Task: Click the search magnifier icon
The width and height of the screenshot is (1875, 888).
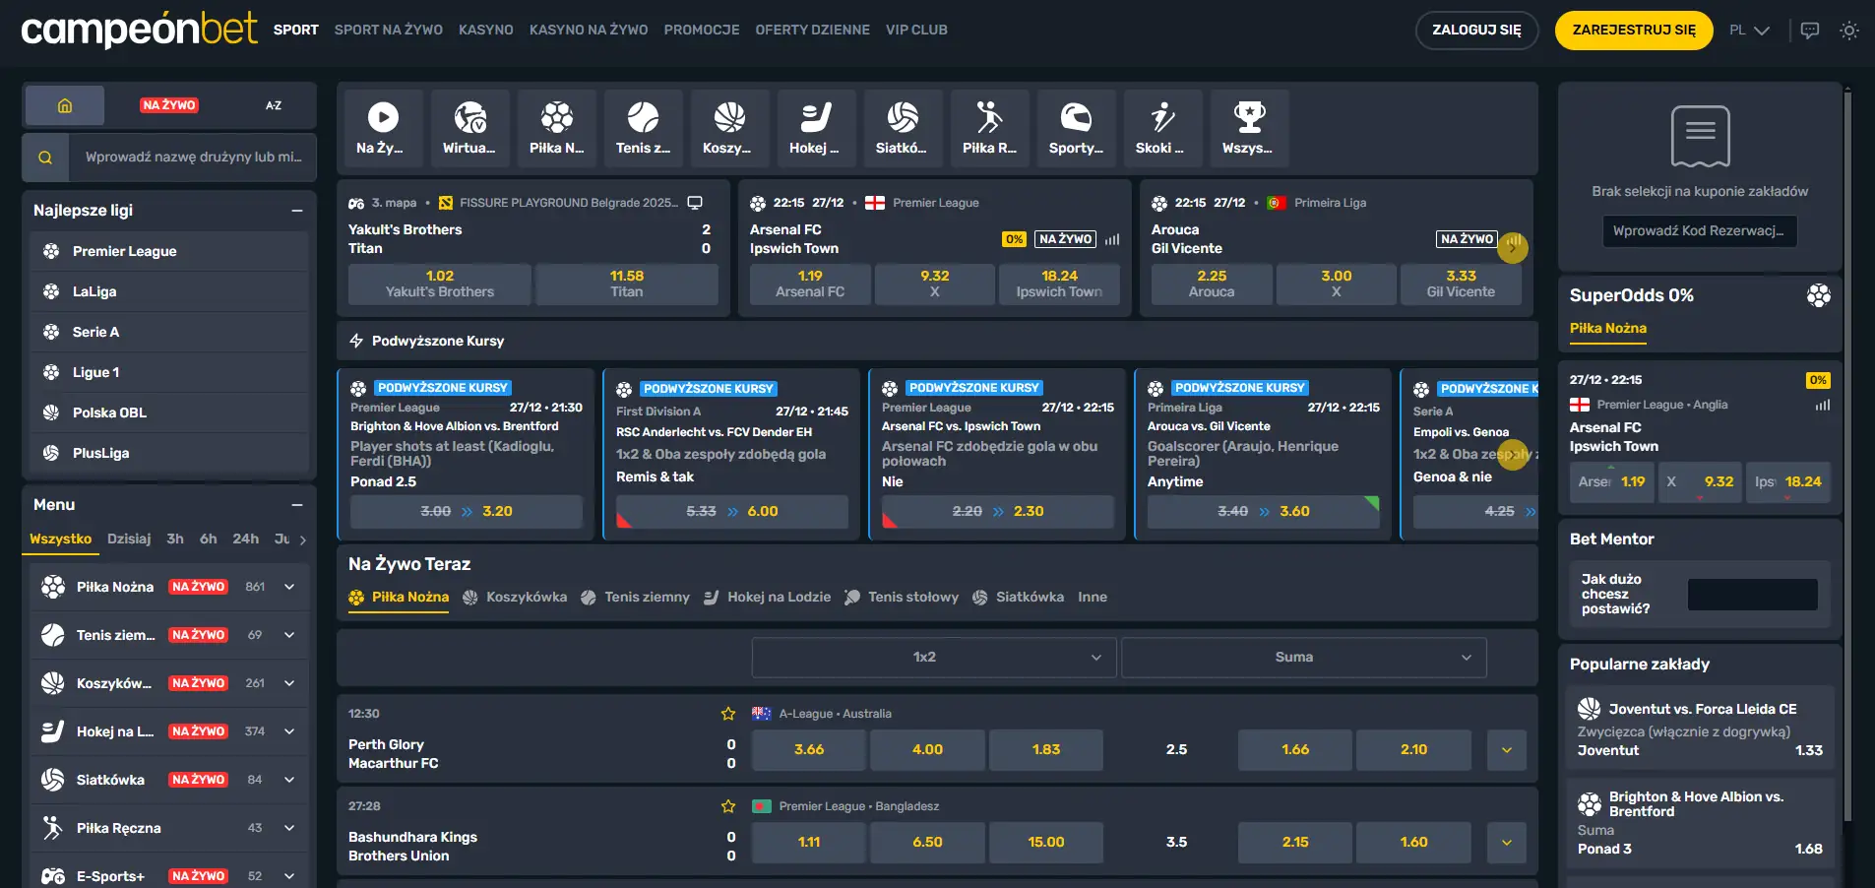Action: coord(45,158)
